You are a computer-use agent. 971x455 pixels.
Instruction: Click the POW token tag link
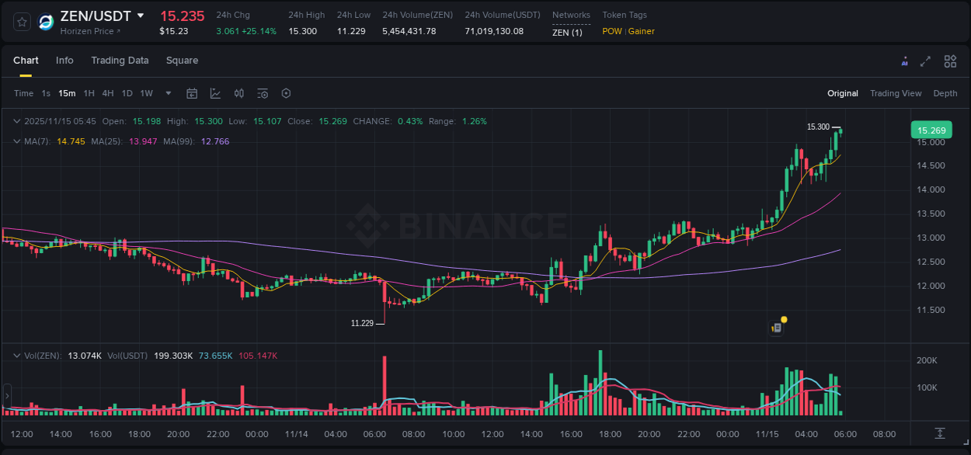click(611, 32)
